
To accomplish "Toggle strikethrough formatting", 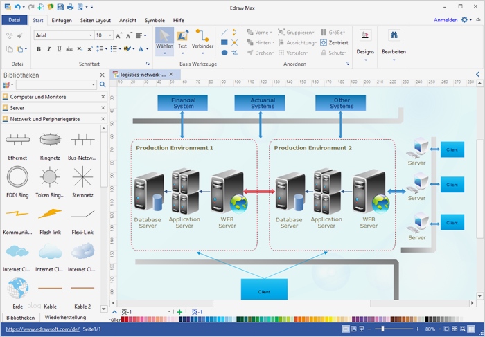I will click(69, 49).
